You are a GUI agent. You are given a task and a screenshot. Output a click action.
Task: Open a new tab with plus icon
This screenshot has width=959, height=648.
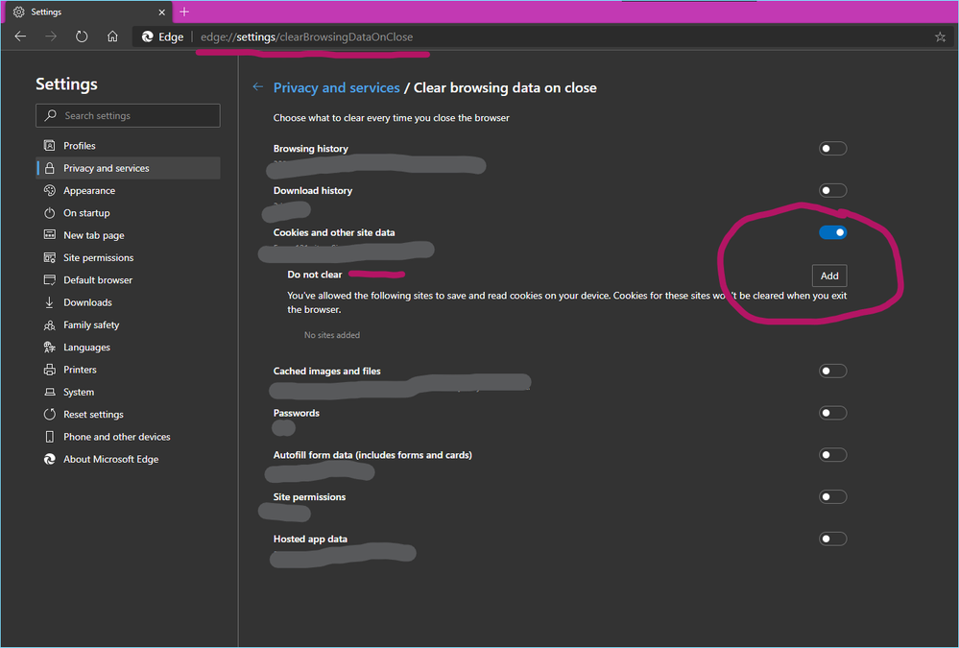(x=184, y=12)
